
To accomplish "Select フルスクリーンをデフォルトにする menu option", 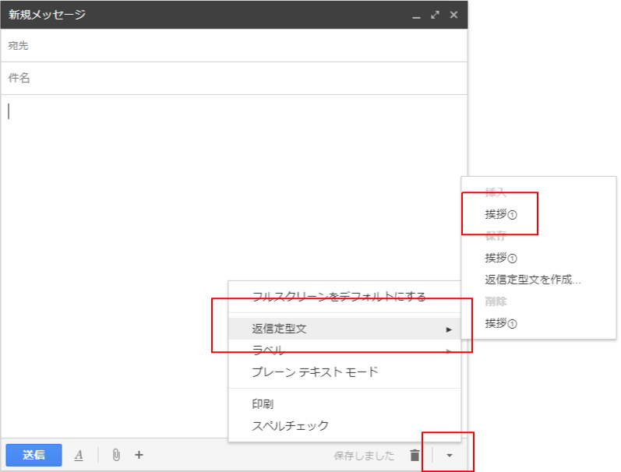I will click(339, 296).
